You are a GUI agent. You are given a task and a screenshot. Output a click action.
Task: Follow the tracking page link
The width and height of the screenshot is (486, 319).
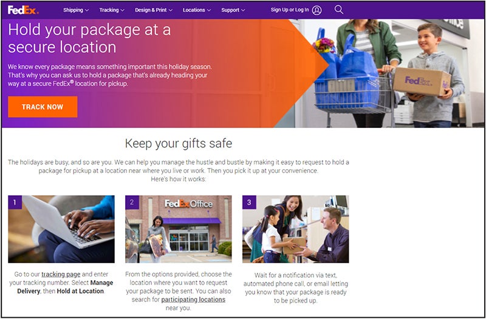coord(61,274)
